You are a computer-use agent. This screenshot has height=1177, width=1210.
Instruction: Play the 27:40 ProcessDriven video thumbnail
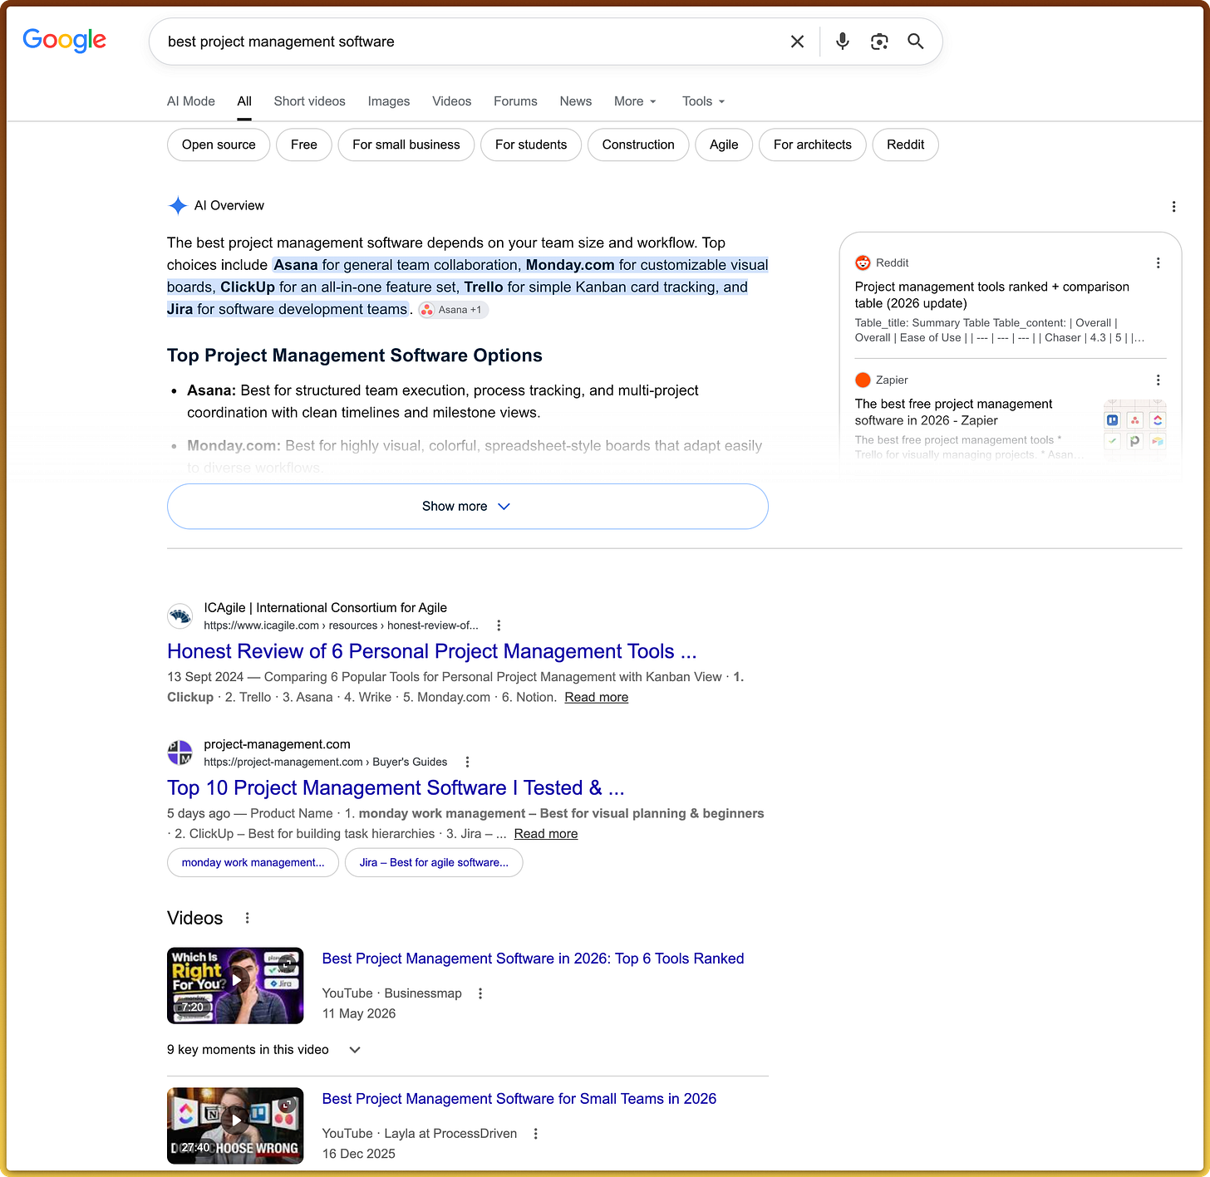coord(235,1126)
